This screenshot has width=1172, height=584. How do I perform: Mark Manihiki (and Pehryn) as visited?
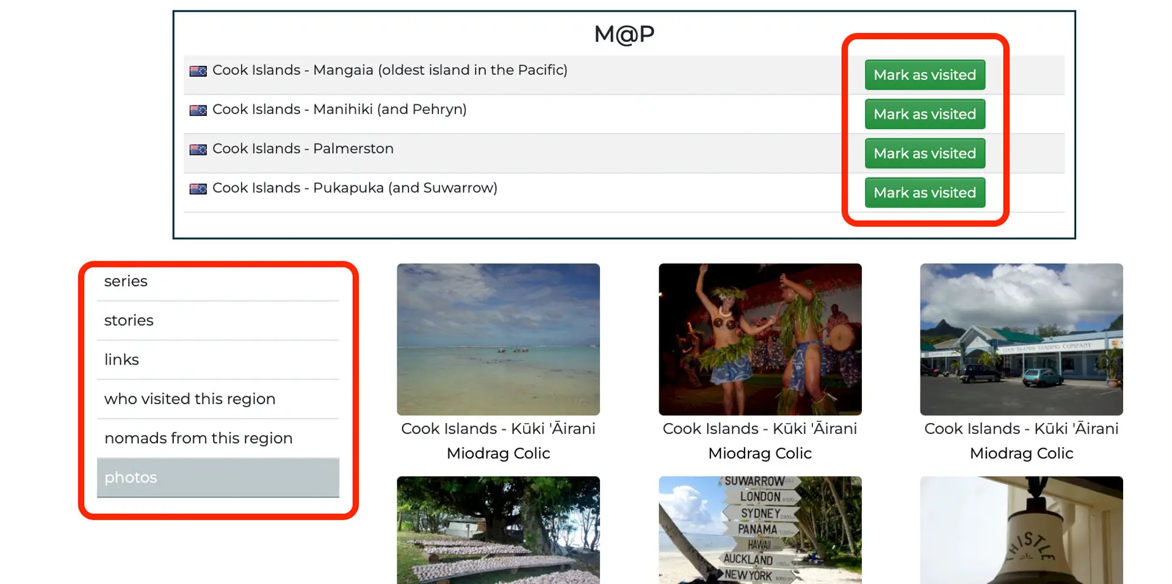tap(924, 114)
